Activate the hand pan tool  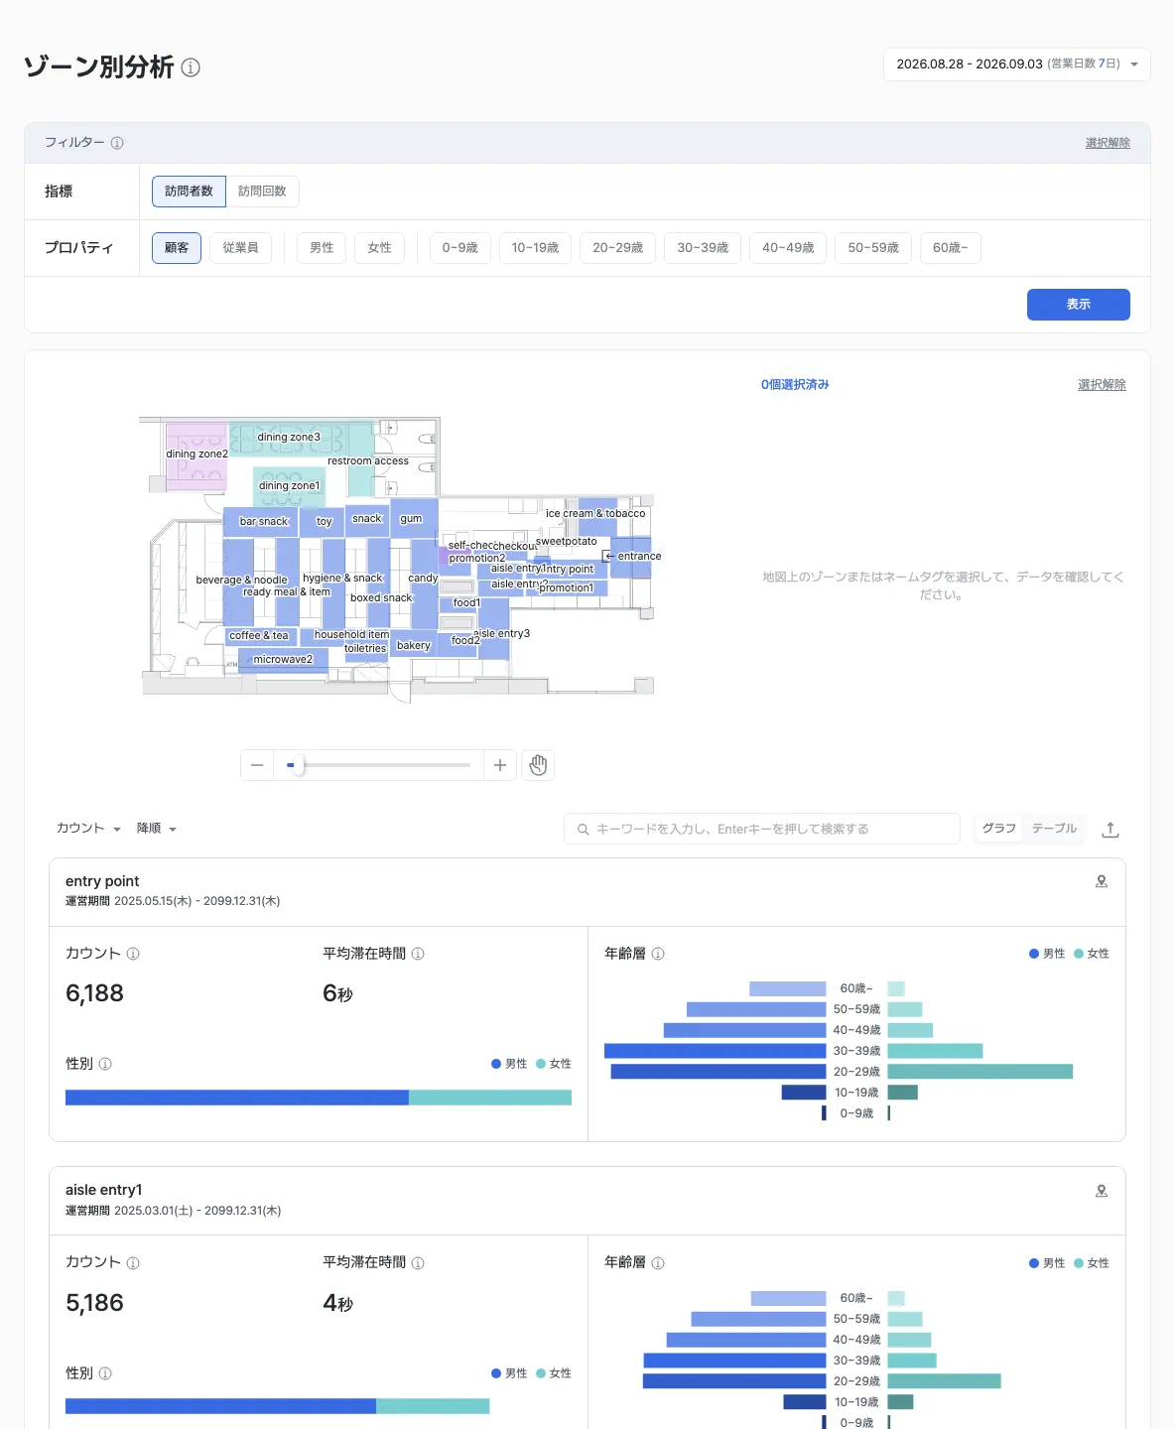point(538,765)
